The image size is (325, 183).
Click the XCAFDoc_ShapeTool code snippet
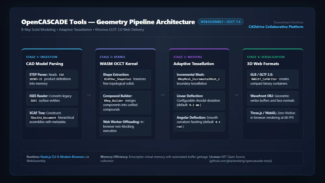click(118, 79)
